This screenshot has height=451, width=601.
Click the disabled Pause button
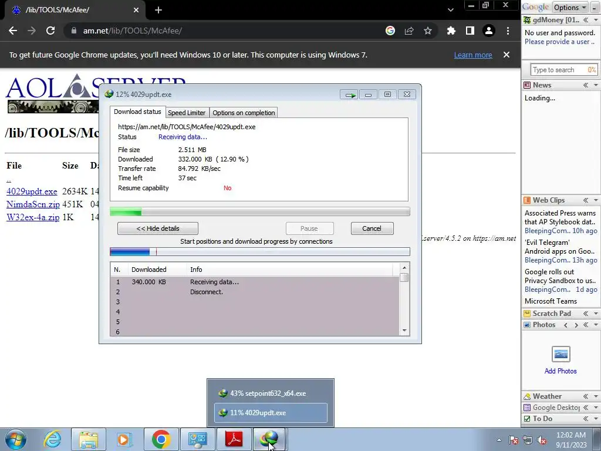click(x=309, y=228)
